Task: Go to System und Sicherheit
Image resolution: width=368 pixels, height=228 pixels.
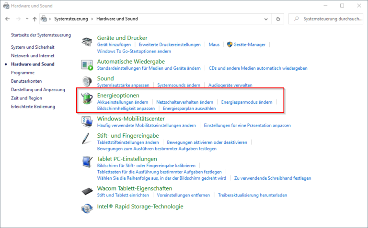Action: (33, 47)
